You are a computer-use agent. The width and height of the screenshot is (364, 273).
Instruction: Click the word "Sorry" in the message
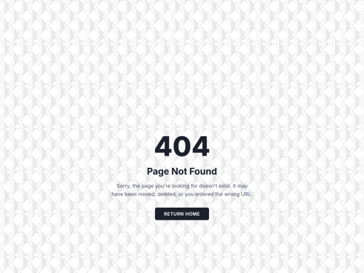click(x=123, y=186)
